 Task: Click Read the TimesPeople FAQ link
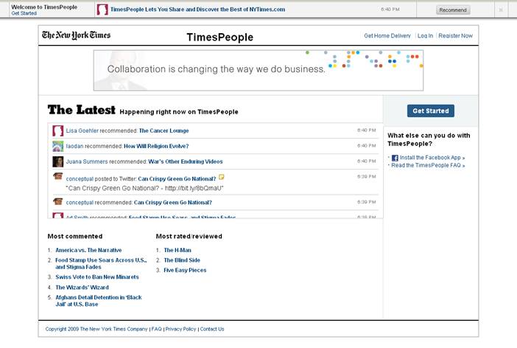[428, 165]
